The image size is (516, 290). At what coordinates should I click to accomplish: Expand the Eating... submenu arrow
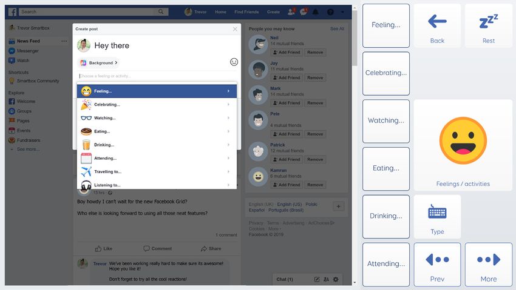pyautogui.click(x=228, y=131)
